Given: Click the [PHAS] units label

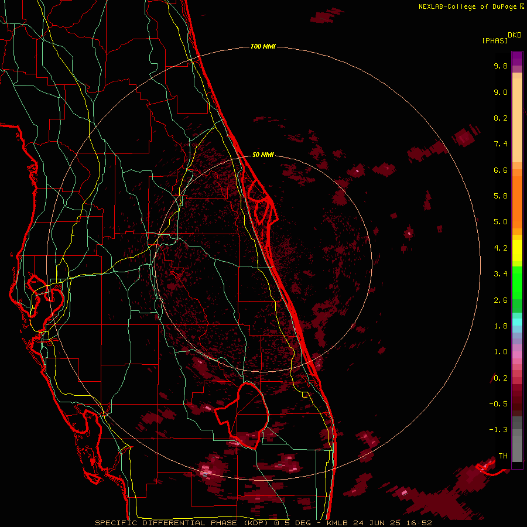Looking at the screenshot, I should (x=495, y=40).
